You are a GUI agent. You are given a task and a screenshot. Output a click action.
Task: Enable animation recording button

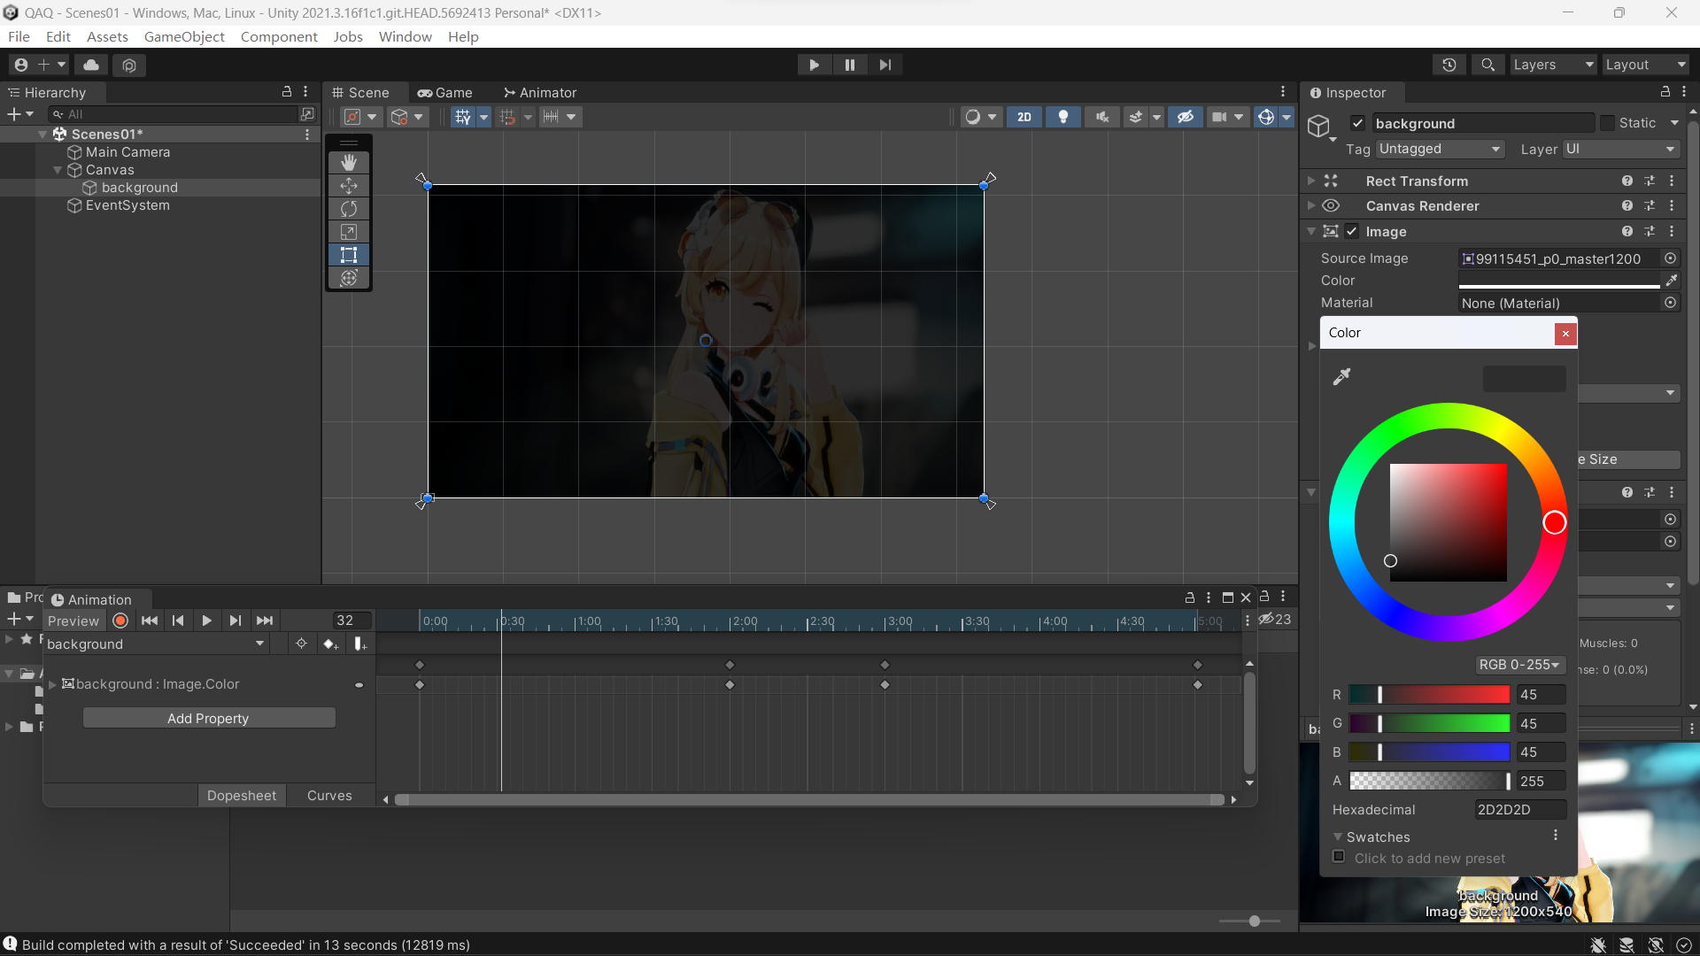click(121, 621)
